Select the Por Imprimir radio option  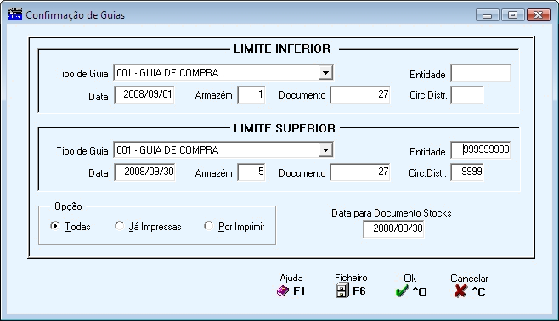[x=208, y=226]
